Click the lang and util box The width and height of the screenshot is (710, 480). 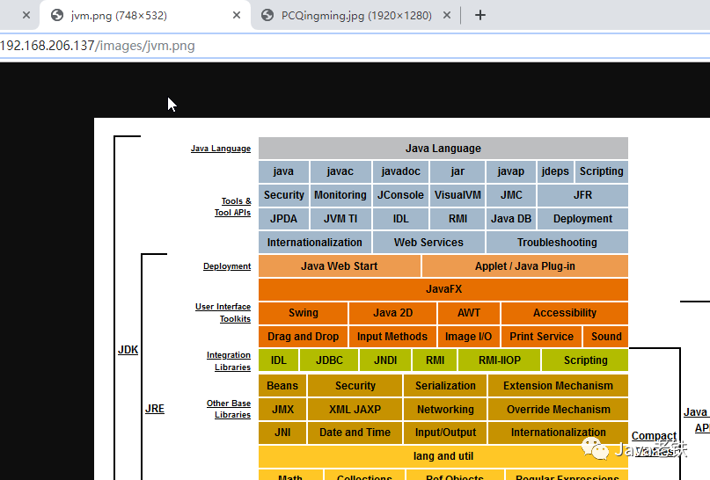443,456
